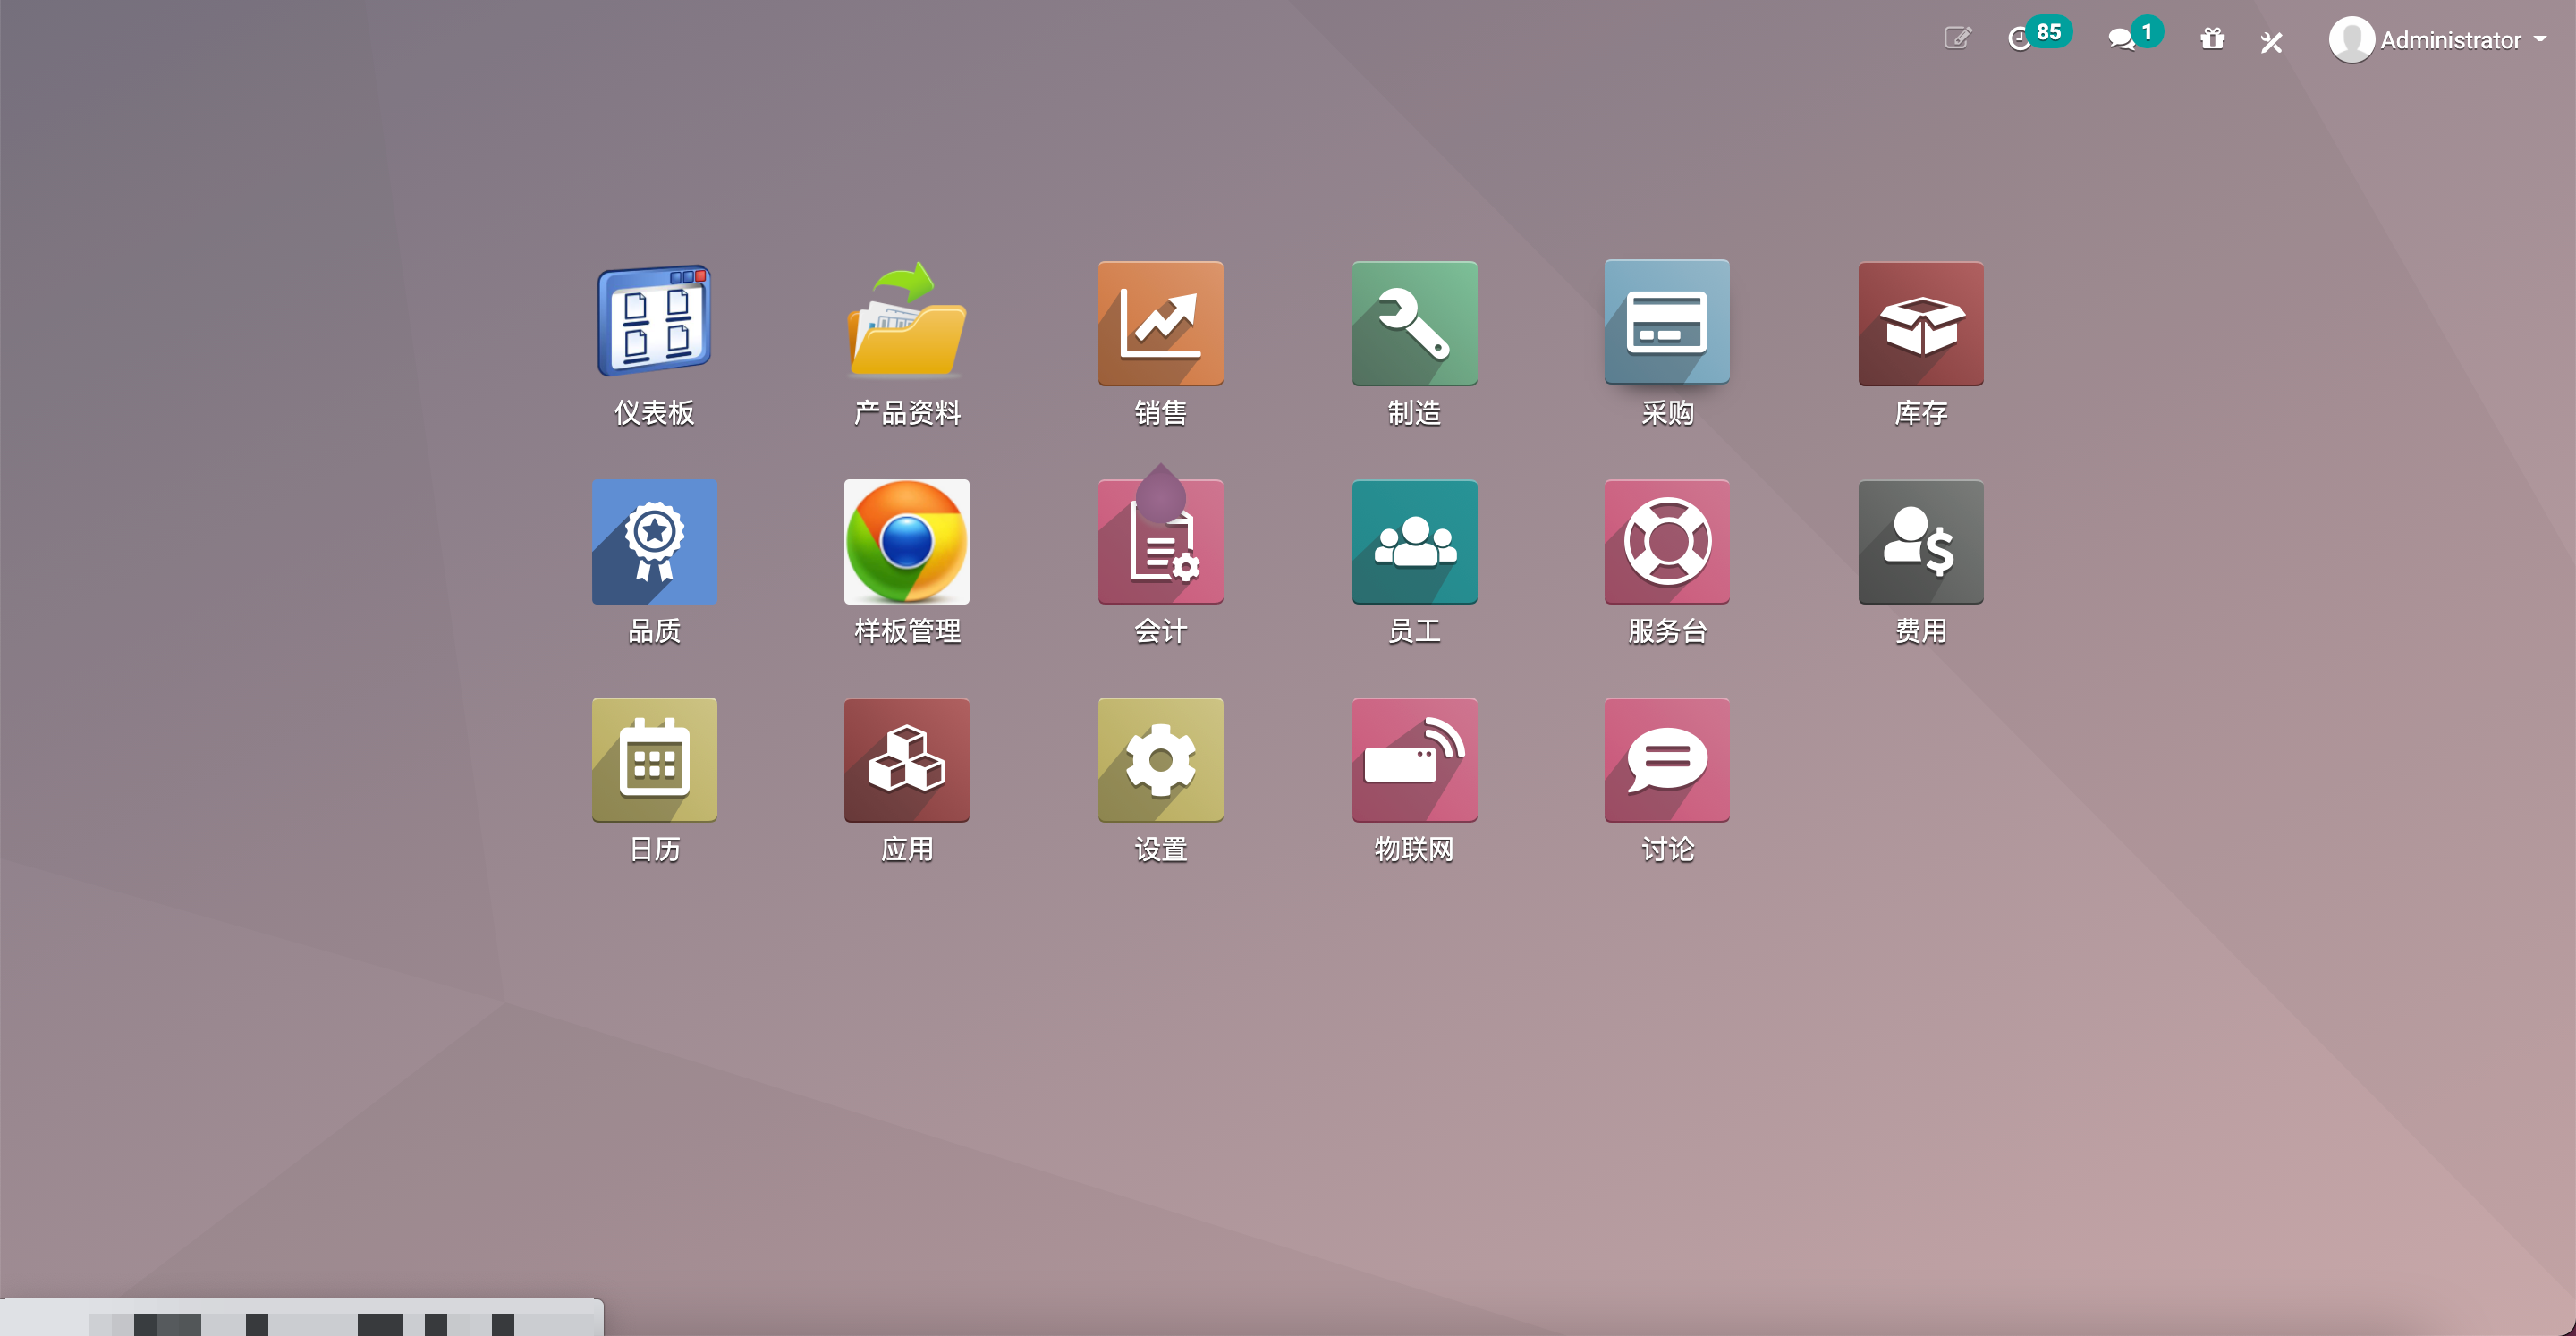Open the 仪表板 dashboard app
Viewport: 2576px width, 1336px height.
point(654,322)
